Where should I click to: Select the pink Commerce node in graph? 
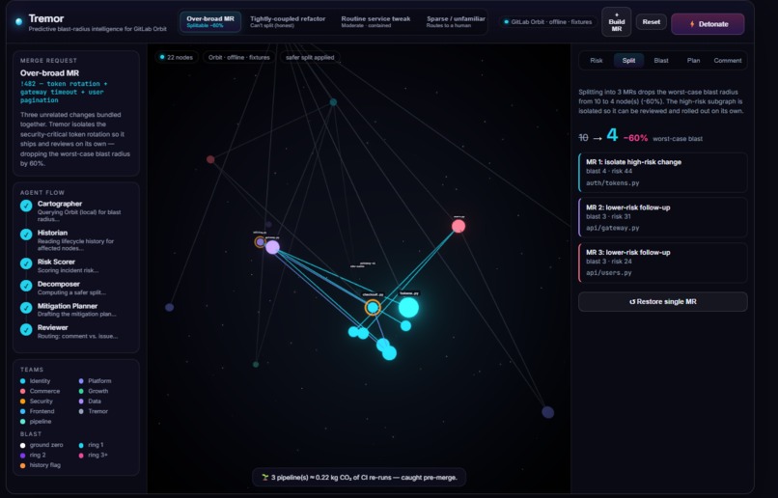point(458,226)
